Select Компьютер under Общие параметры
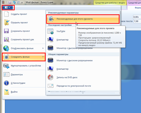Image resolution: width=141 pixels, height=113 pixels. (x=83, y=69)
